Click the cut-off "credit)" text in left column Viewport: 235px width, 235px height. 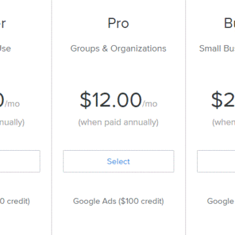click(15, 201)
